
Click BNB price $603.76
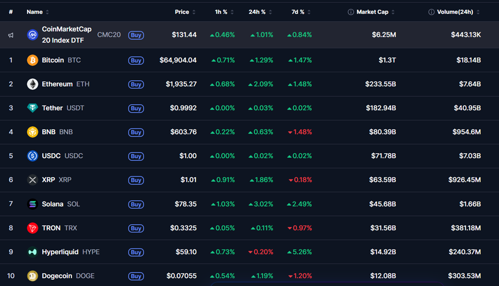pos(183,132)
